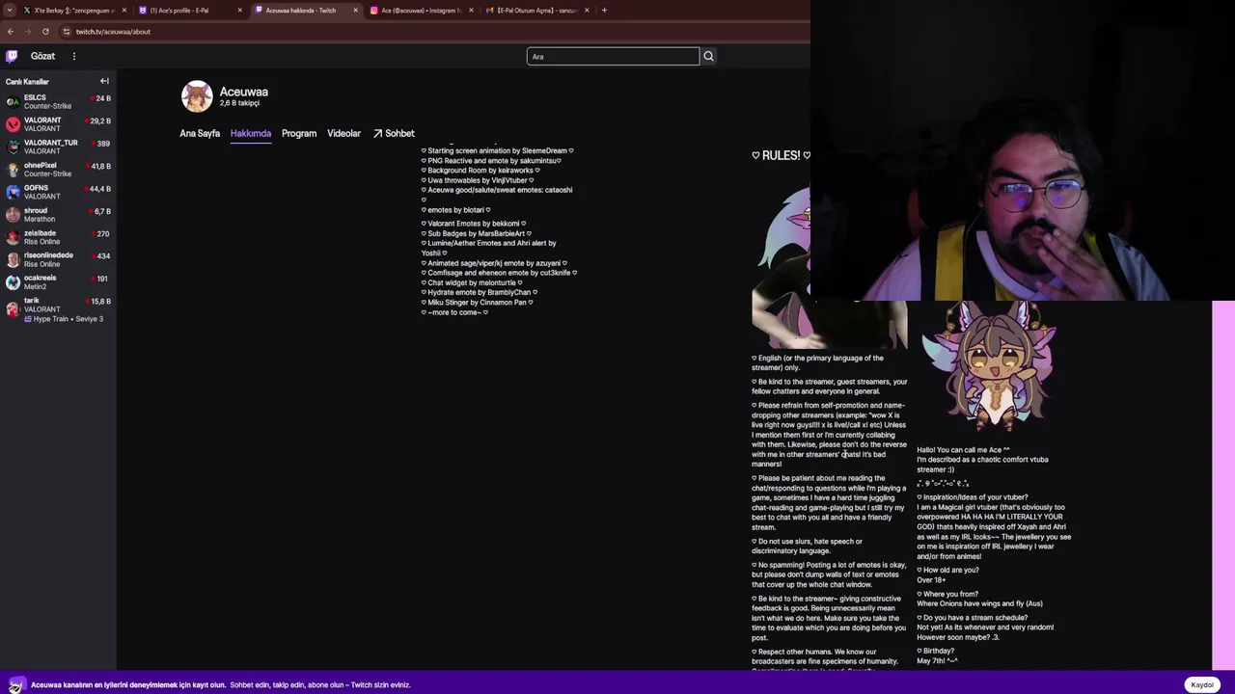Open zelalbade channel avatar
This screenshot has width=1235, height=694.
coord(13,237)
